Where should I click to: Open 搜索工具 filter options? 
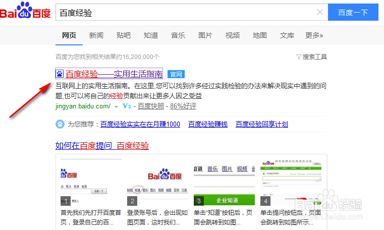pyautogui.click(x=315, y=57)
